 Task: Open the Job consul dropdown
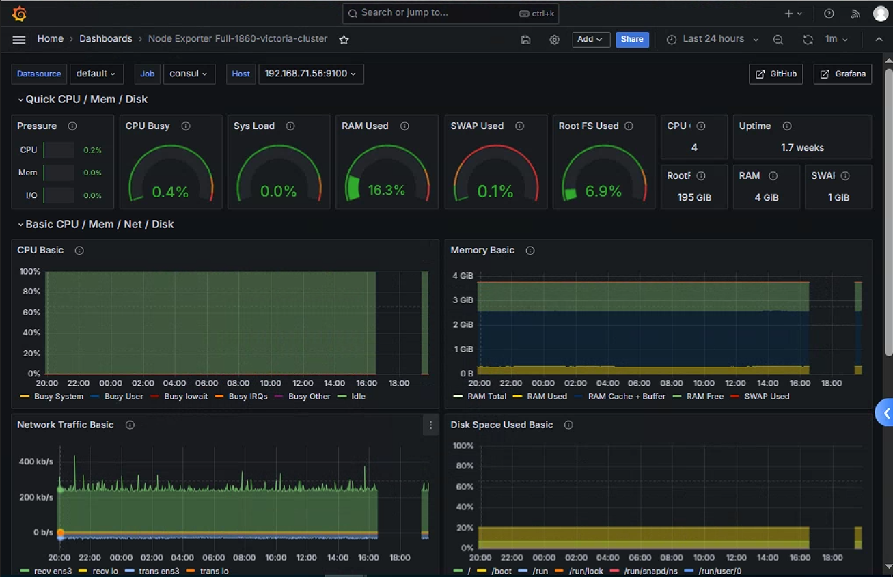pyautogui.click(x=189, y=74)
